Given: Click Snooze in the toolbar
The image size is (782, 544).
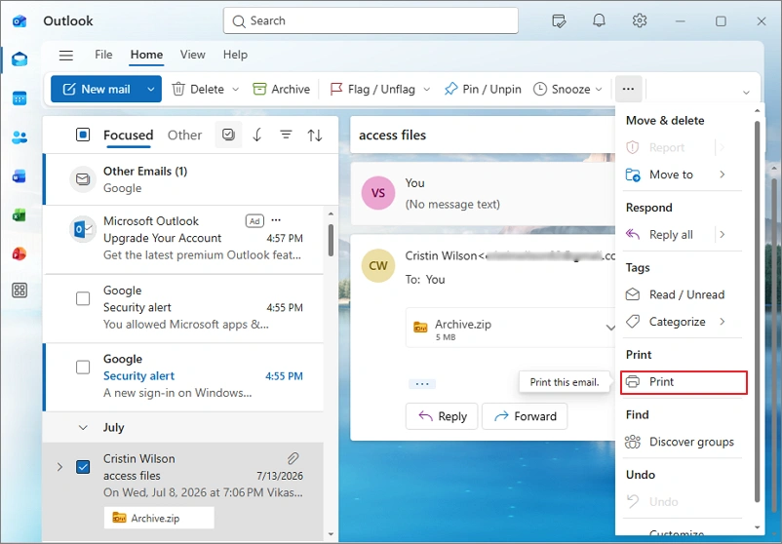Looking at the screenshot, I should pyautogui.click(x=562, y=90).
